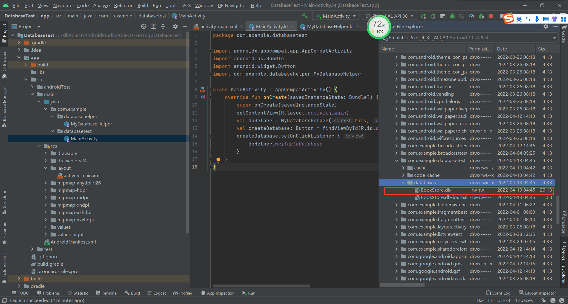This screenshot has height=304, width=568.
Task: Click the Attach Debugger to Android Process icon
Action: 481,16
